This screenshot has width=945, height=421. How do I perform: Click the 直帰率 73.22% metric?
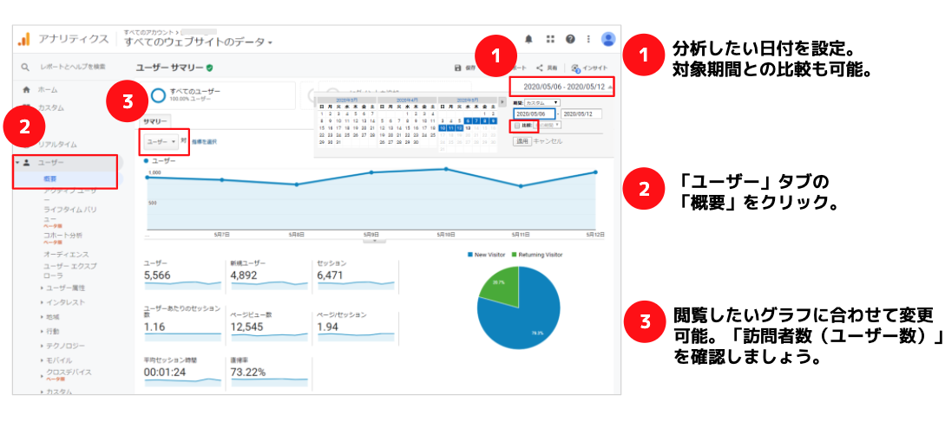[x=269, y=372]
